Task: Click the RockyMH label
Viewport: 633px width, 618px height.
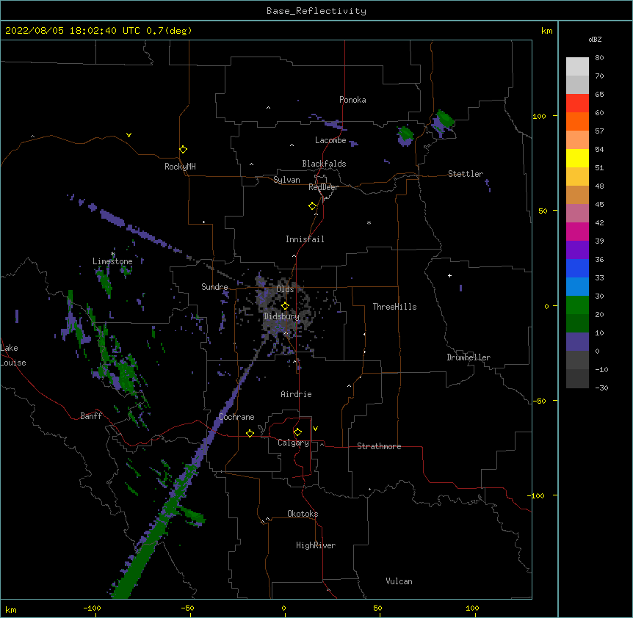Action: point(180,167)
